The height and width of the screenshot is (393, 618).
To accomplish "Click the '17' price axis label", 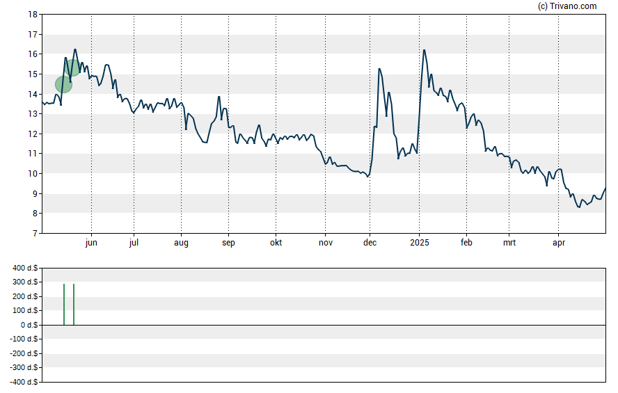I will (33, 35).
